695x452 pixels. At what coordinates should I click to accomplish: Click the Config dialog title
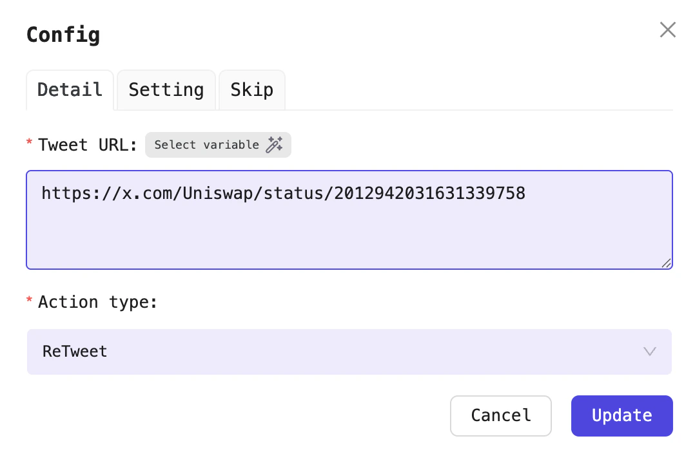click(63, 34)
